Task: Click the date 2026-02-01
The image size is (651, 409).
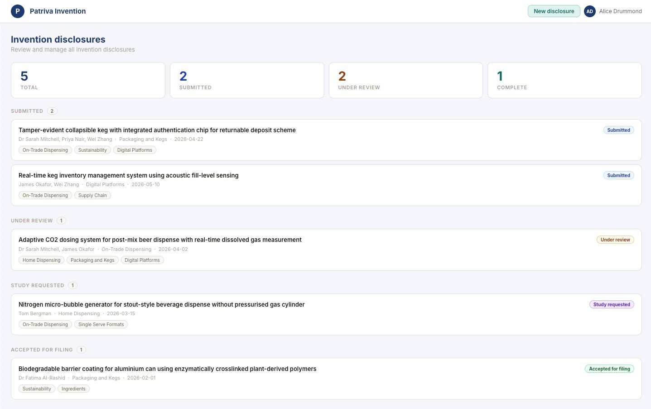Action: click(x=141, y=378)
